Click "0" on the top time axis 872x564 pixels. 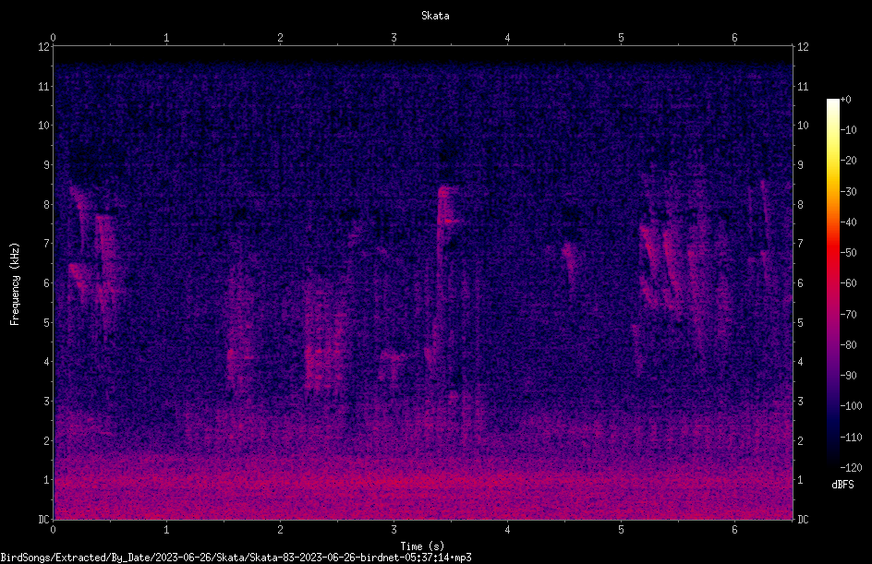(x=53, y=38)
